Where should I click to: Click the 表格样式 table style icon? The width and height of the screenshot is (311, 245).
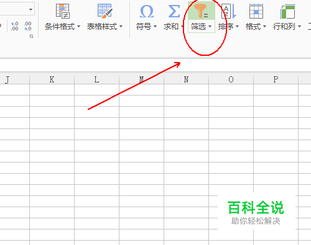pos(105,11)
